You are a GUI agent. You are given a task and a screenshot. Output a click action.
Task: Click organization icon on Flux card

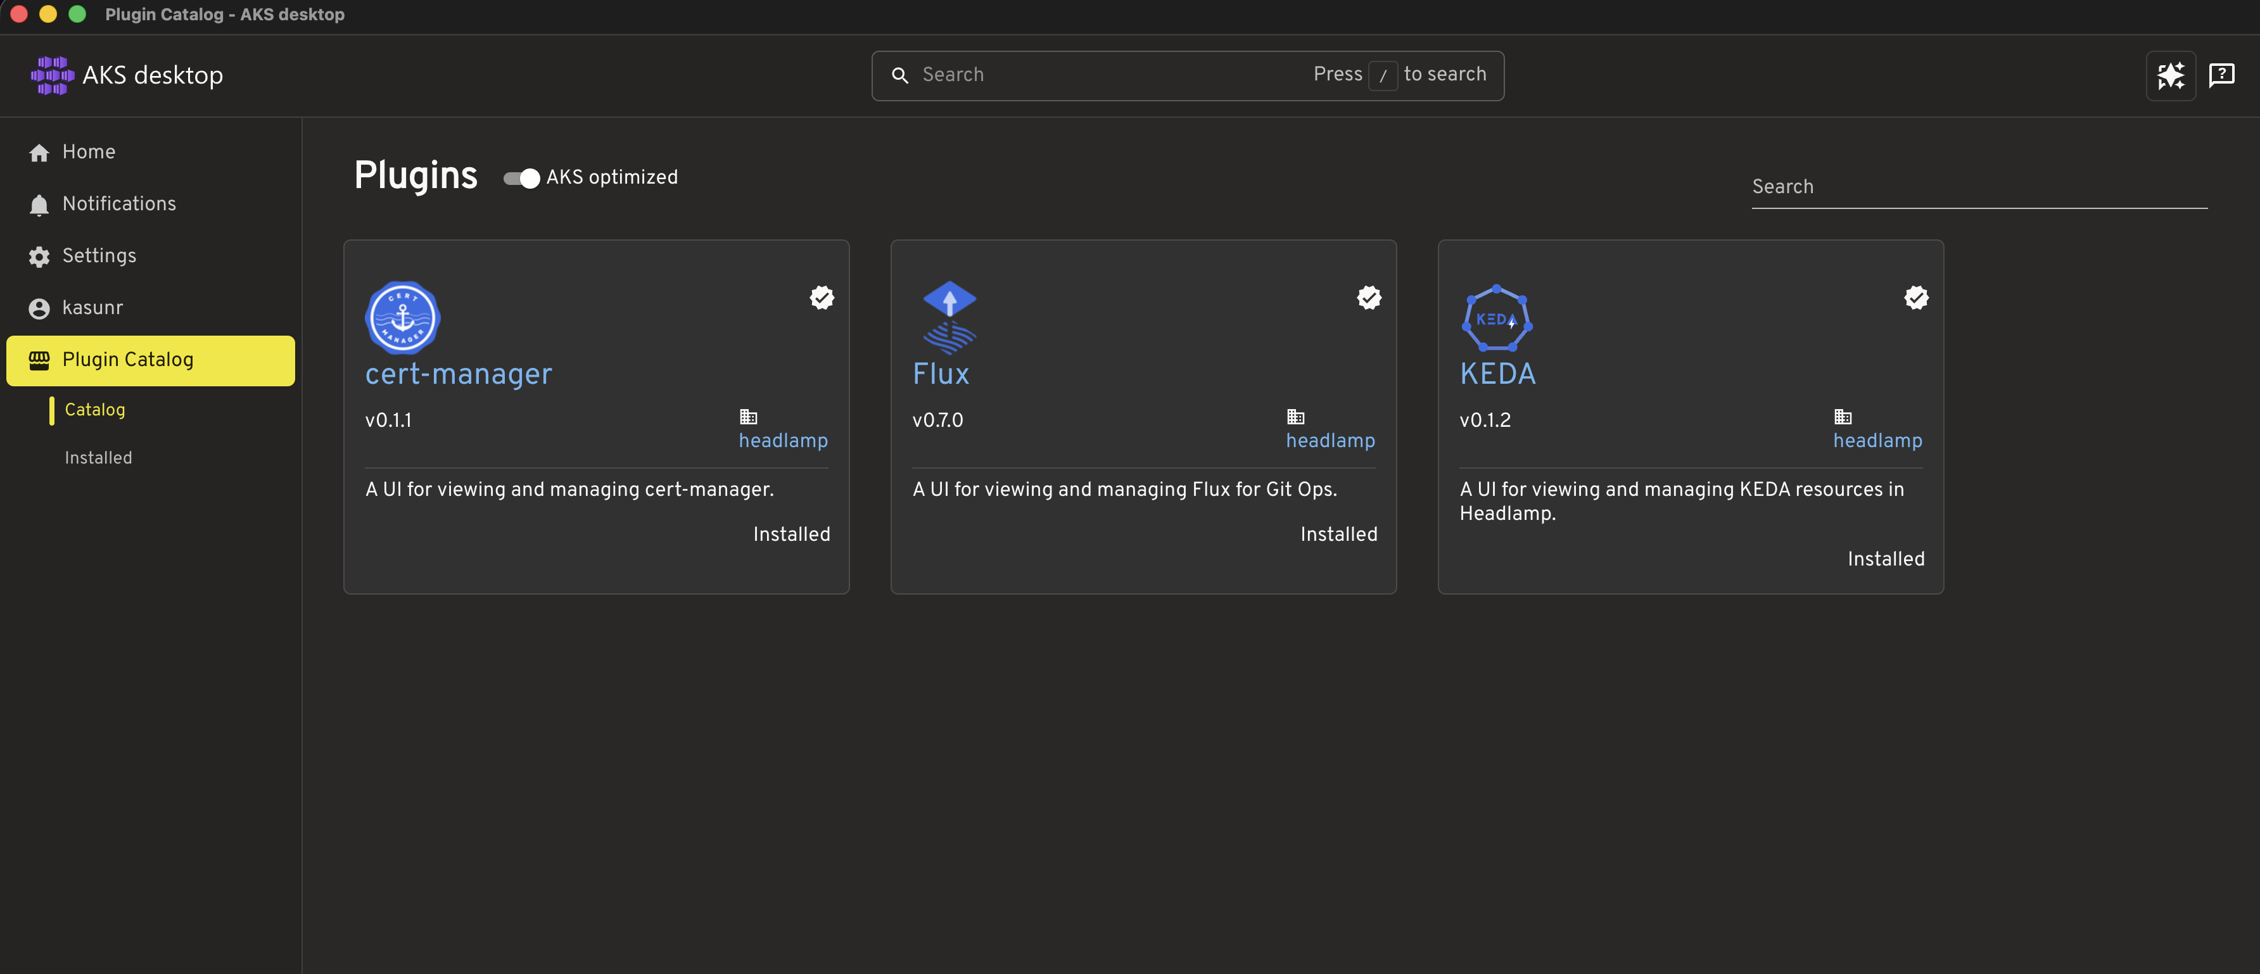click(x=1296, y=417)
